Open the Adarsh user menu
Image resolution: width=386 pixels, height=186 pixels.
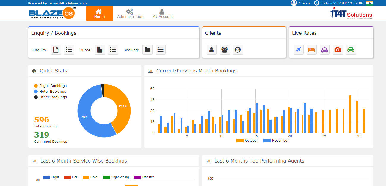[300, 3]
